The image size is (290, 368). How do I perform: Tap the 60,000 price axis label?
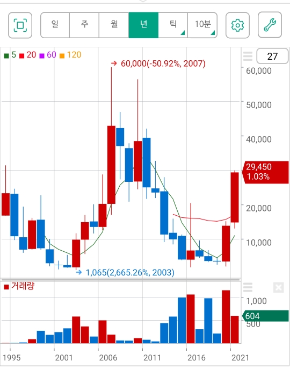pos(259,70)
